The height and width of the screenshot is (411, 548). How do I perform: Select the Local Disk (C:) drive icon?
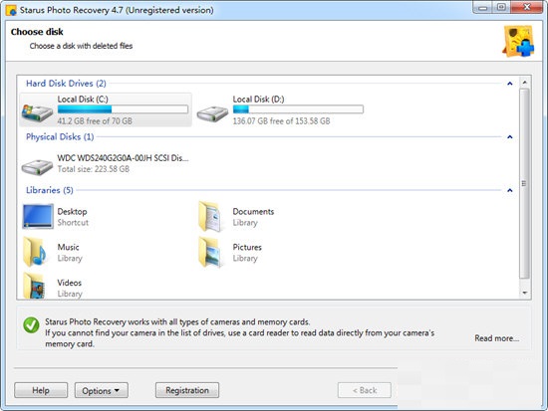pyautogui.click(x=37, y=113)
